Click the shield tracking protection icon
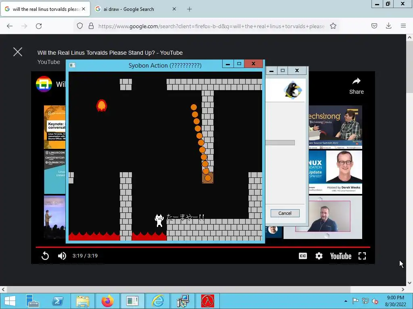The height and width of the screenshot is (309, 413). [80, 26]
